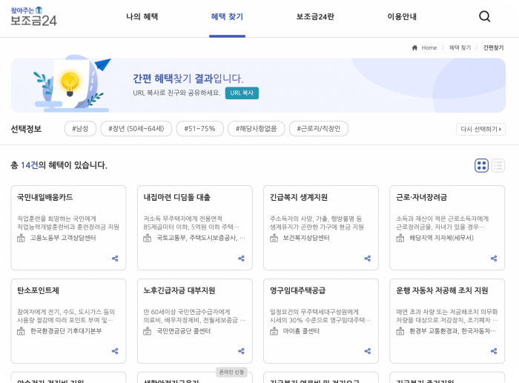This screenshot has height=383, width=519.
Task: Click '선택정보' label
Action: tap(26, 129)
